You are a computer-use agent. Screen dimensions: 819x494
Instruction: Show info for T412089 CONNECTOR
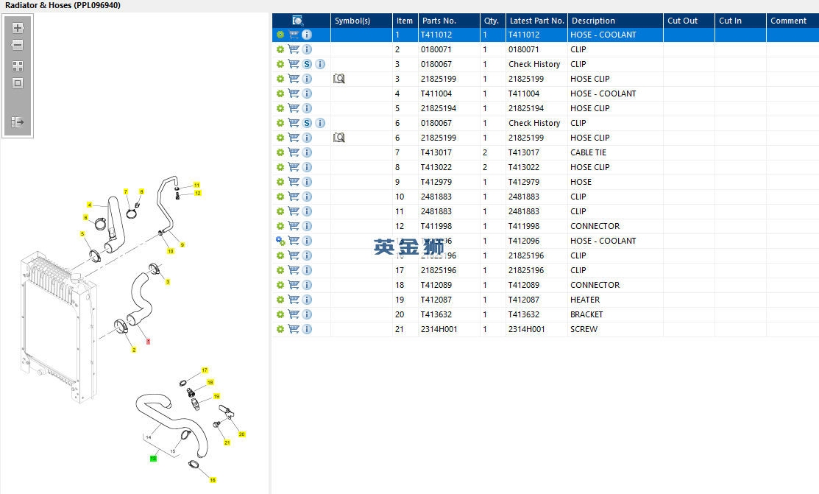click(307, 285)
